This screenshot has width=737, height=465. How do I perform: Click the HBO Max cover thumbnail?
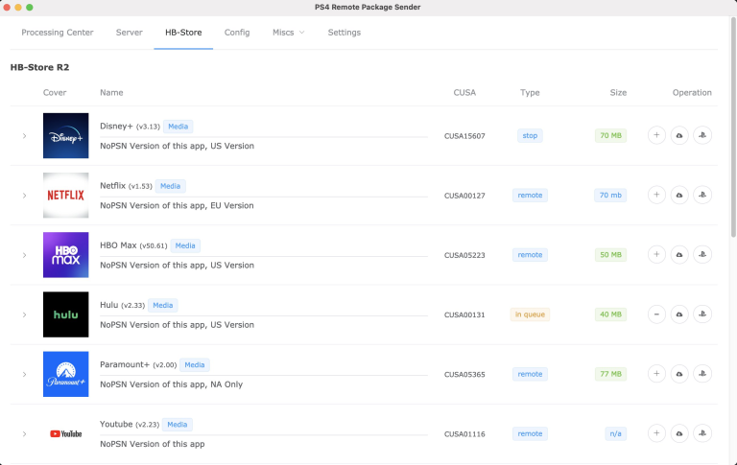coord(66,255)
